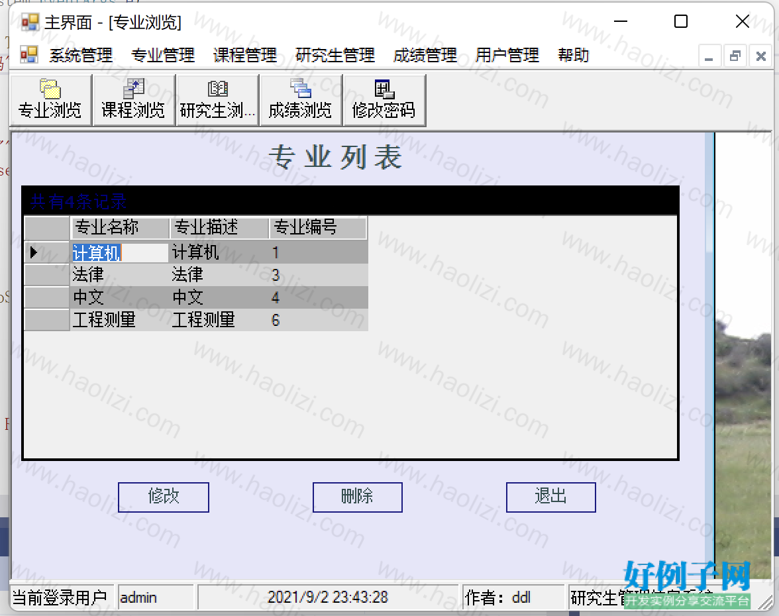Open the 帮助 menu
This screenshot has width=779, height=616.
(574, 55)
